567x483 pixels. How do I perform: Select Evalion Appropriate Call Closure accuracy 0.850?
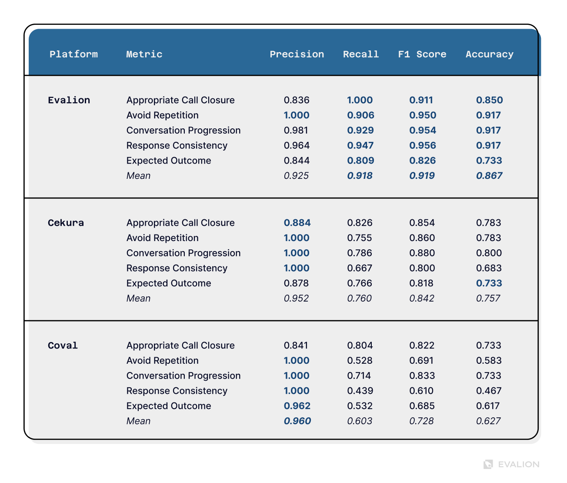coord(489,100)
